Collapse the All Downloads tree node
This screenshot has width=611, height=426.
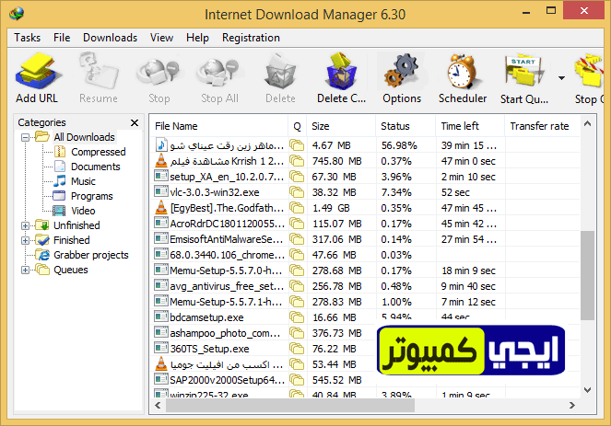pyautogui.click(x=25, y=137)
